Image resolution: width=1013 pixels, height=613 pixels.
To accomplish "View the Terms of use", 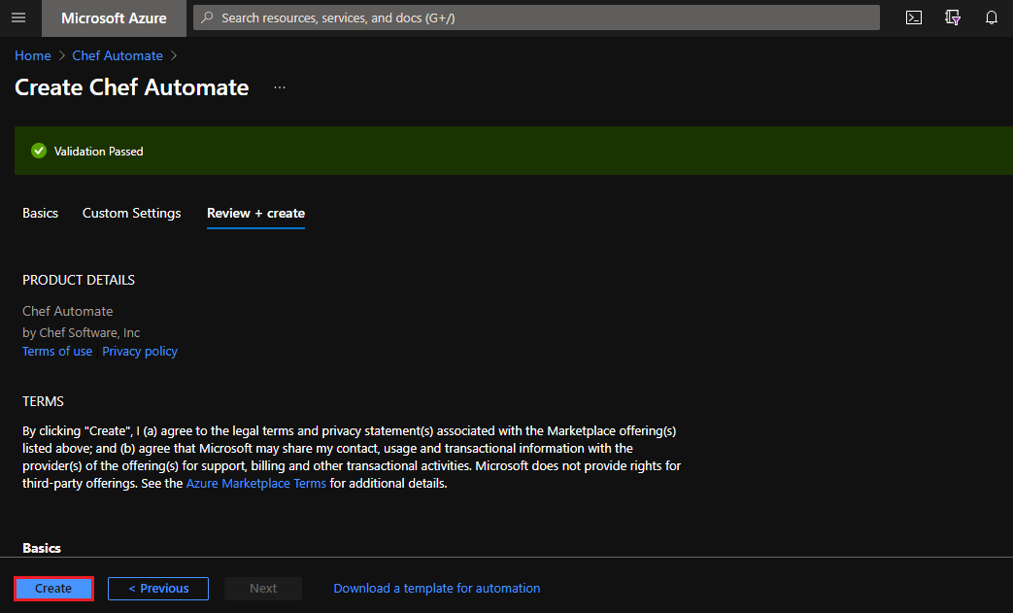I will point(56,351).
